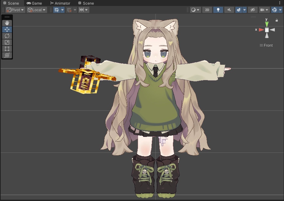Click the green Y axis cone on gizmo
The image size is (284, 201).
267,24
